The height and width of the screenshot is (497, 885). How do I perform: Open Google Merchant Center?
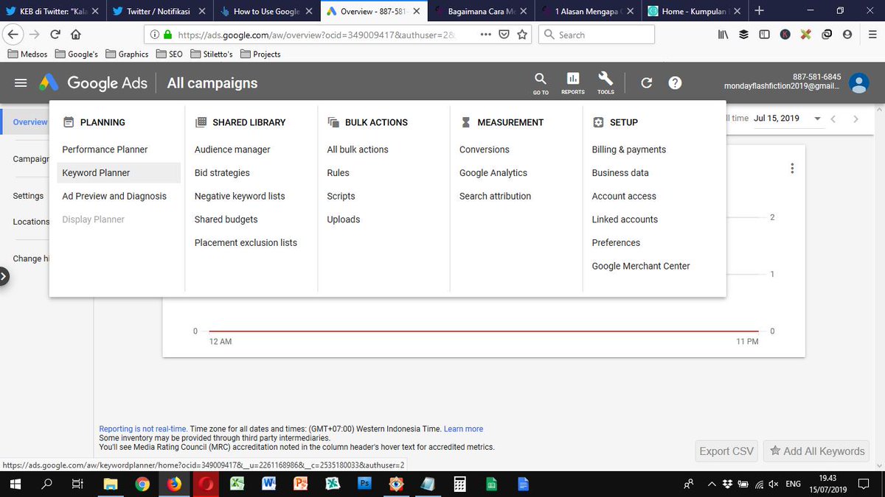pos(641,267)
